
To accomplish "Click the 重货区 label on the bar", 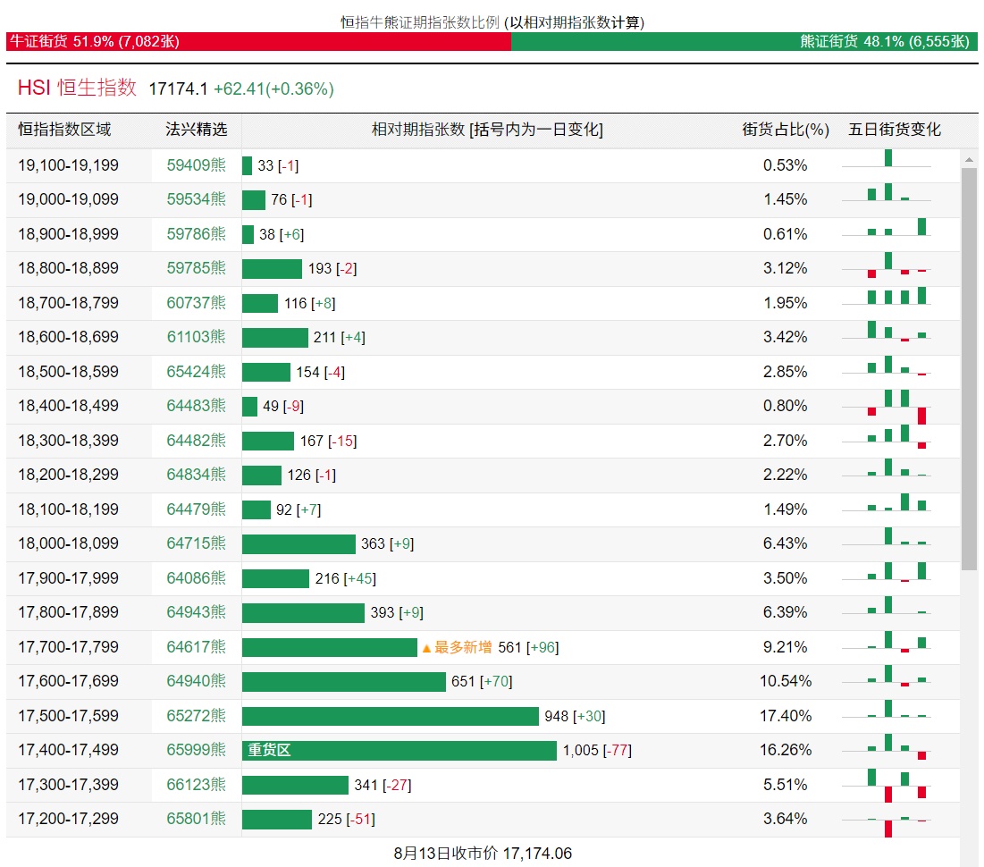I will click(x=269, y=751).
